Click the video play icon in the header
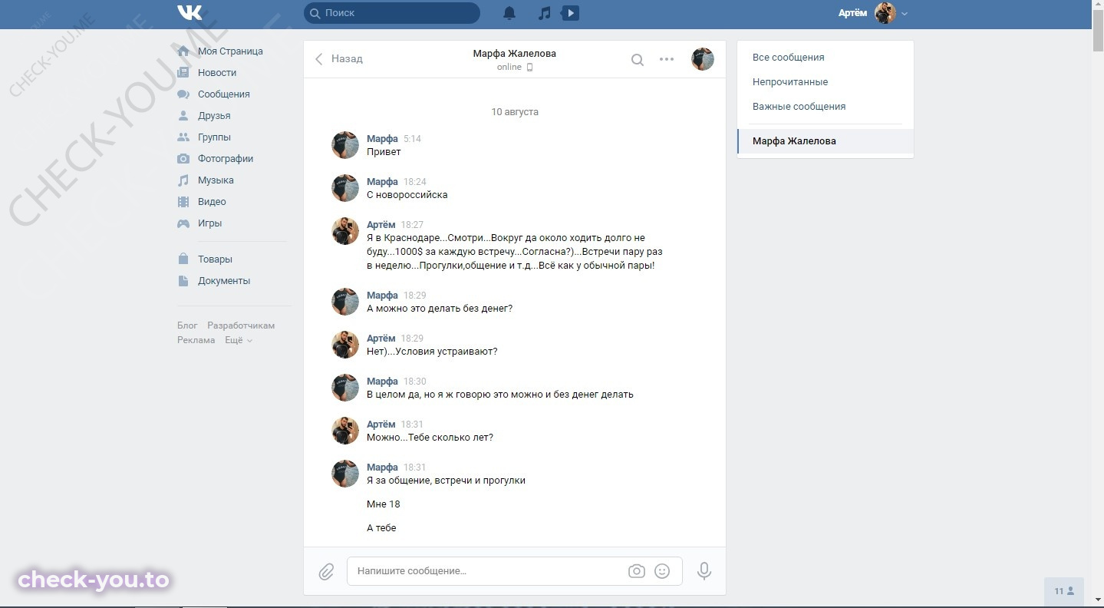 pos(571,13)
